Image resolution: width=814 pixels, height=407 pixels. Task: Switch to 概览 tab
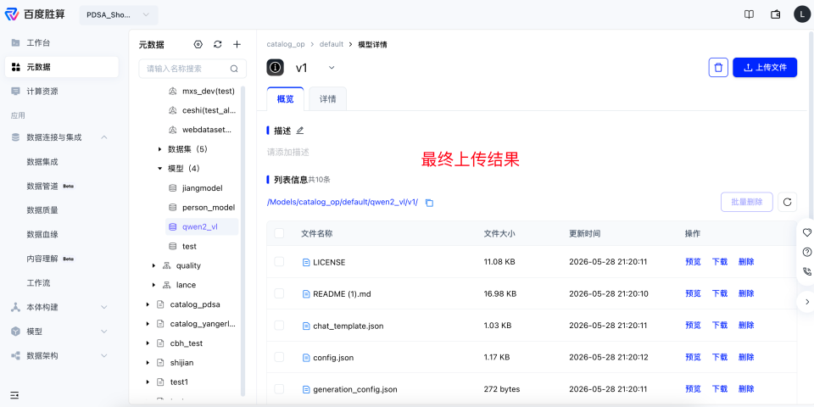[286, 99]
